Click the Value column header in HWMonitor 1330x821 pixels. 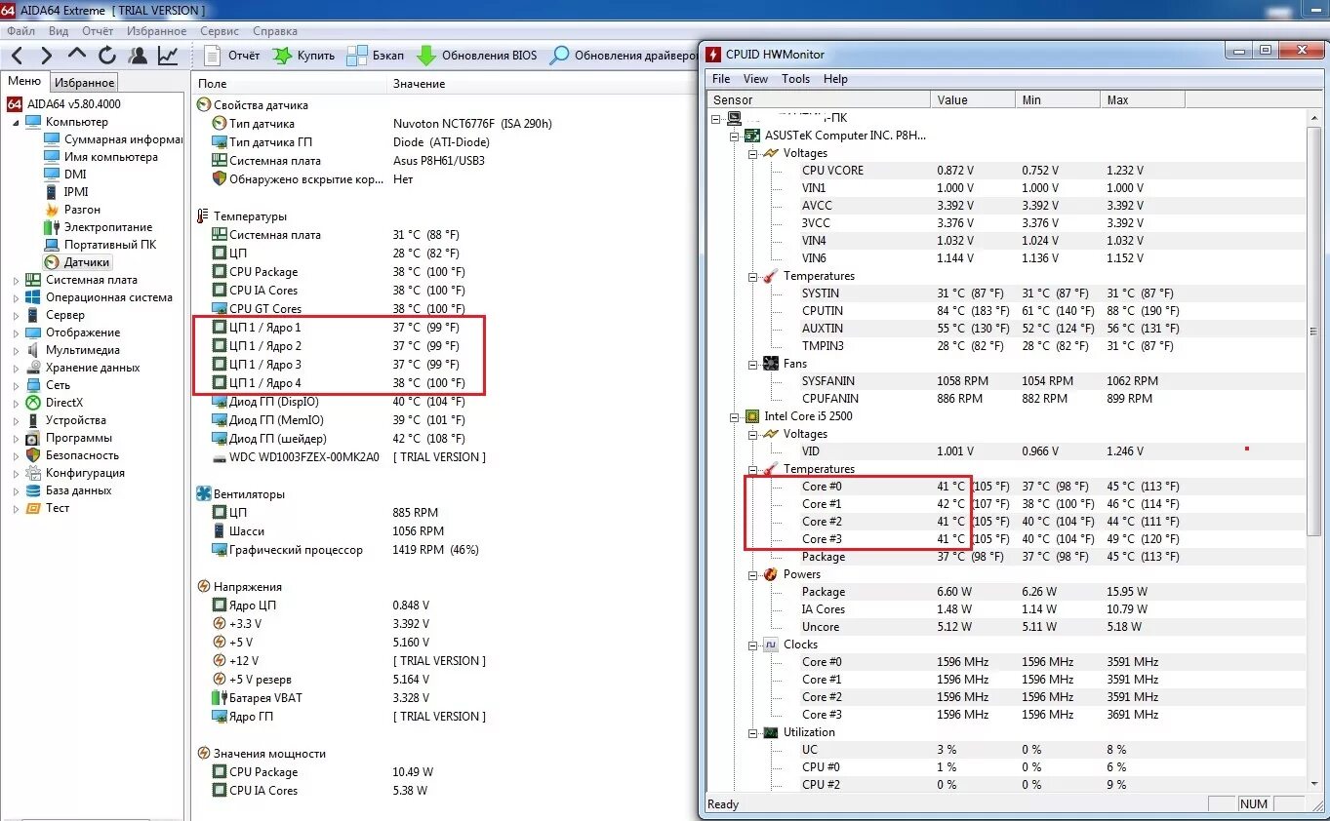click(x=973, y=99)
